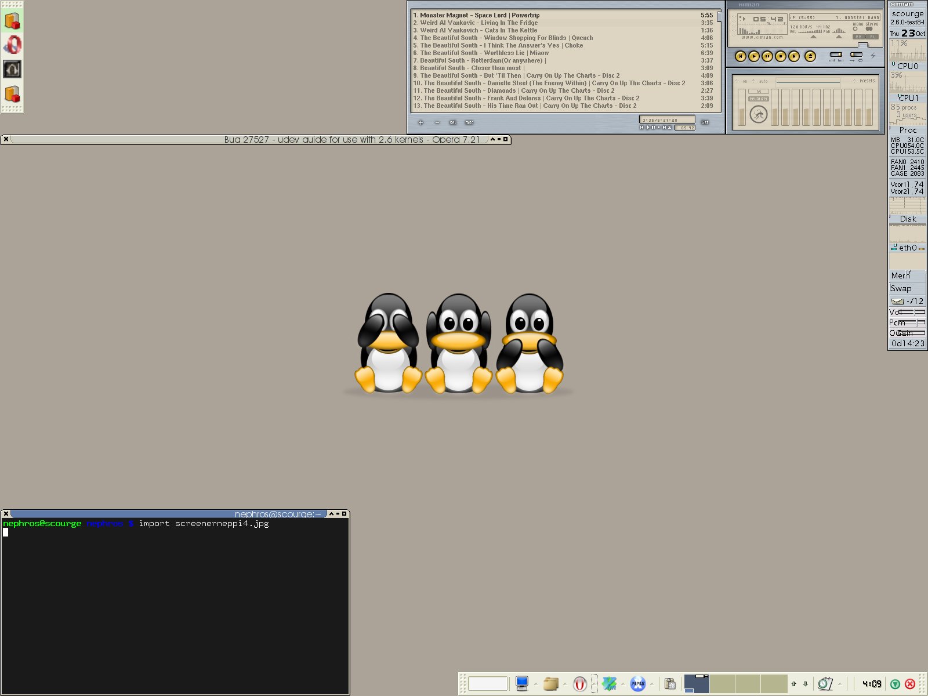
Task: Open the equalizer presets menu
Action: tap(866, 81)
